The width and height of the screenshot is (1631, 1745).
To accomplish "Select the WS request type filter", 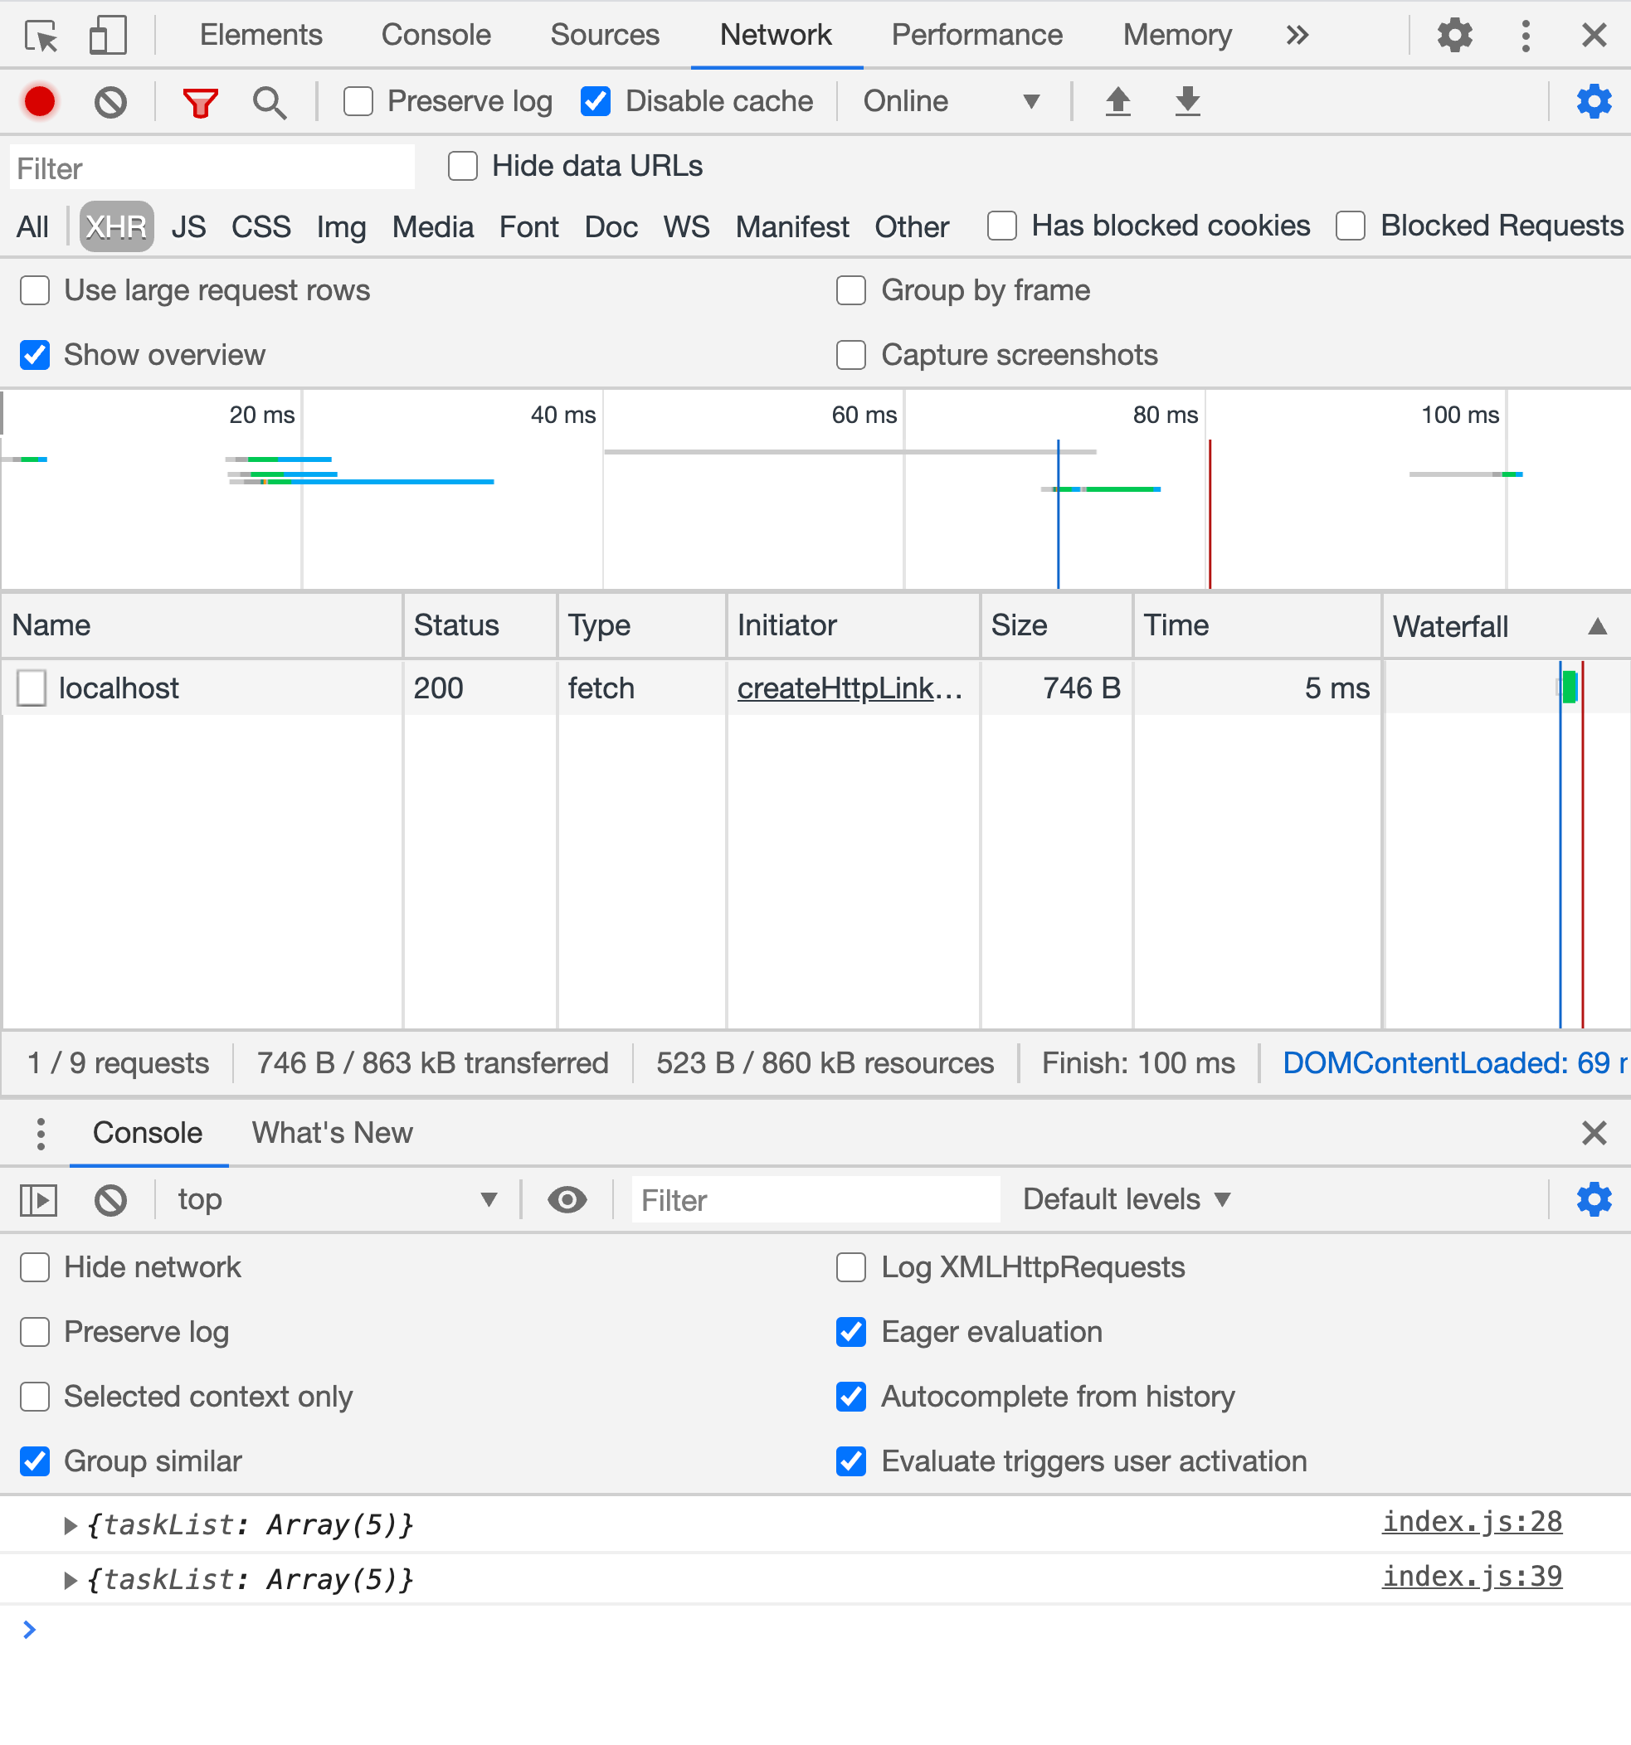I will click(686, 227).
